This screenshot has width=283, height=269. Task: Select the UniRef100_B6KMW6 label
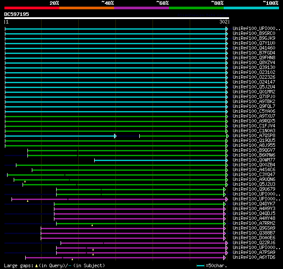pos(254,155)
